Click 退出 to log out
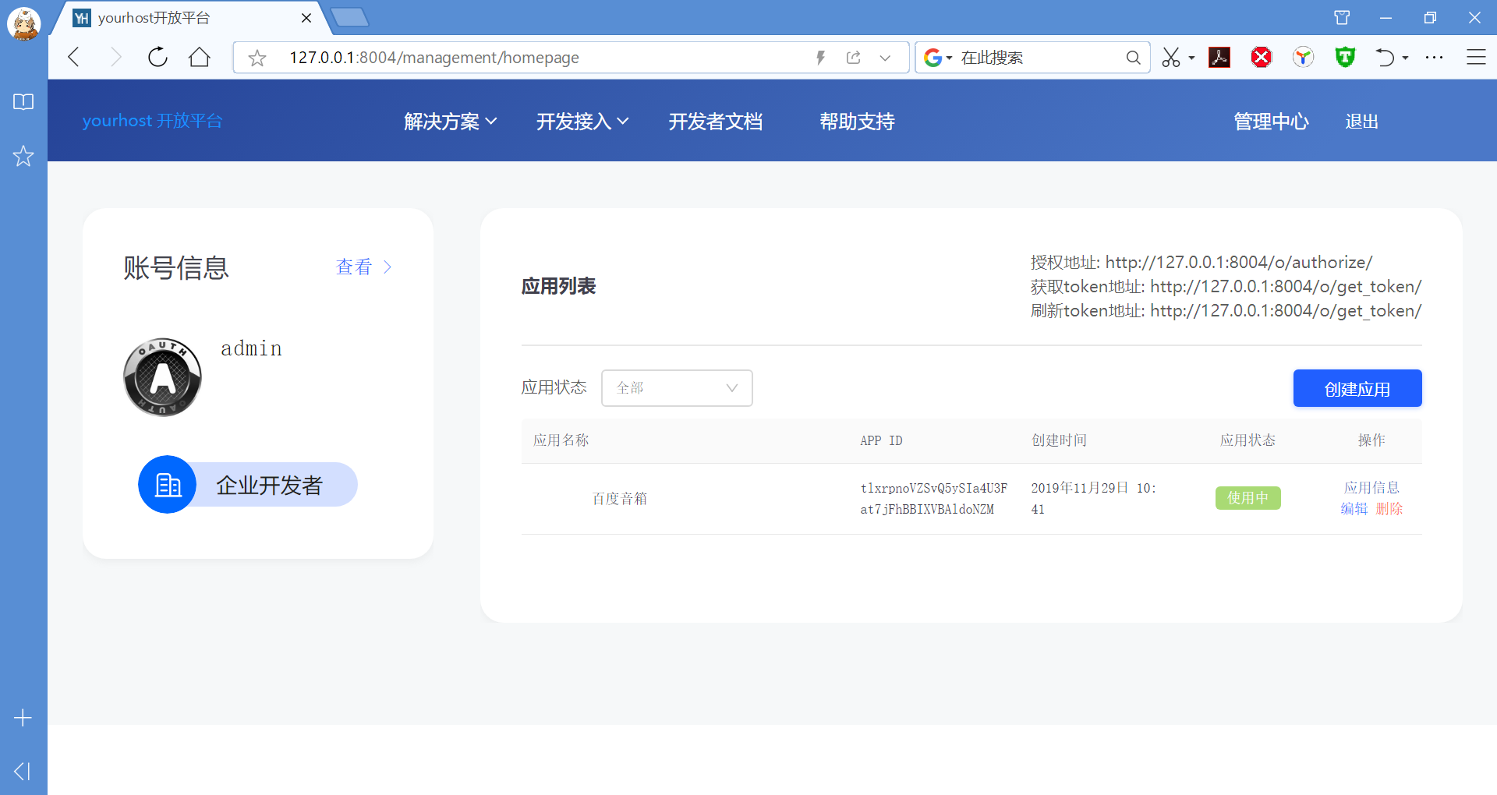Image resolution: width=1497 pixels, height=795 pixels. coord(1361,122)
